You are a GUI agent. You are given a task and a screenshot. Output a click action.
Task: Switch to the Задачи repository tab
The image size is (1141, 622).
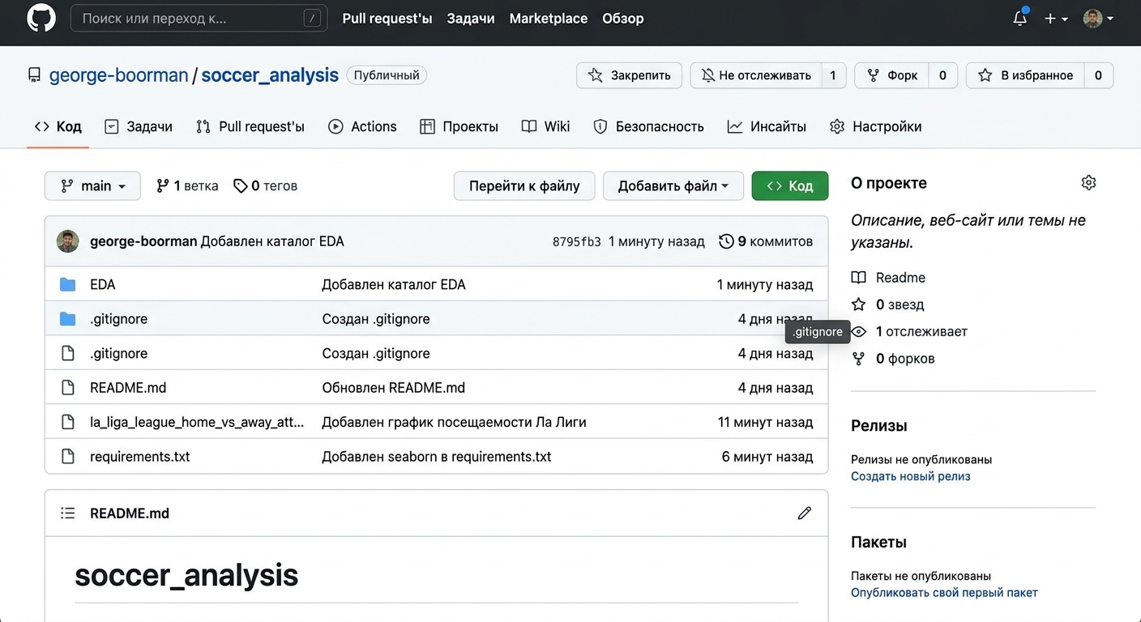coord(139,126)
